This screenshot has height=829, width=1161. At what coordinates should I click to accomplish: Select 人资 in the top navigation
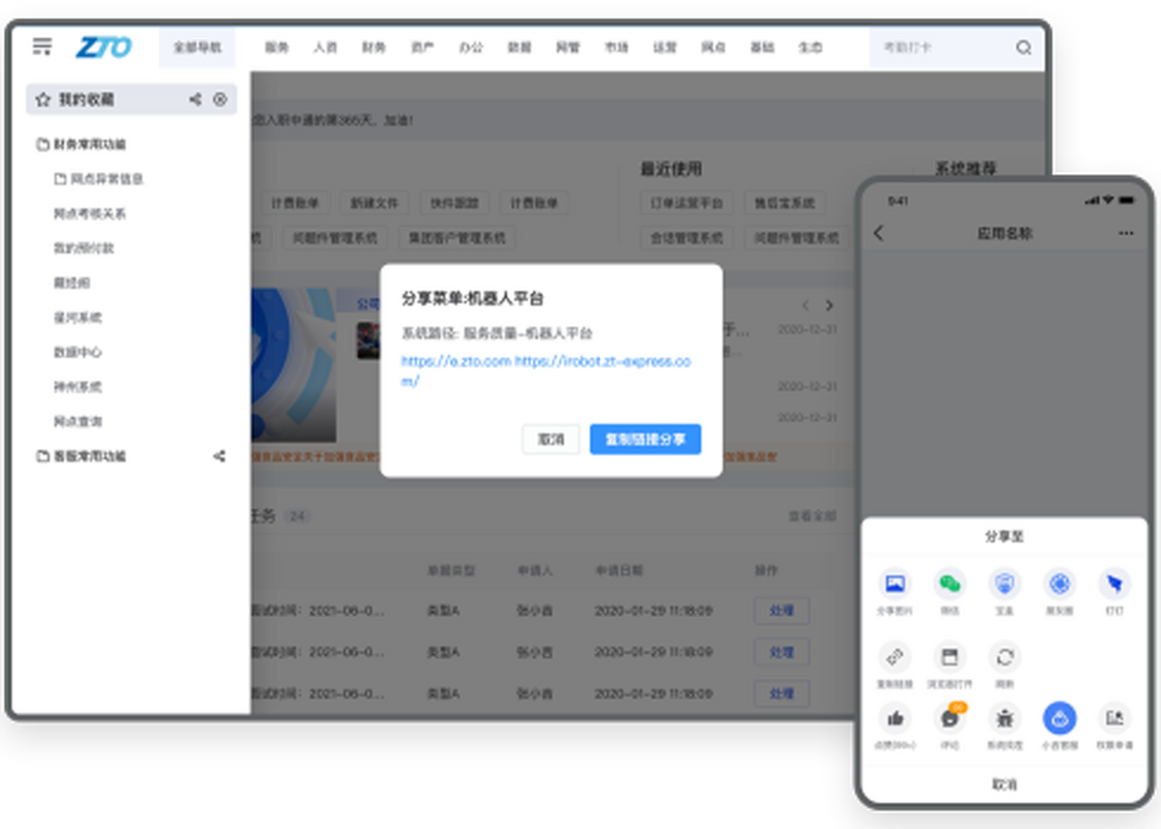point(325,47)
